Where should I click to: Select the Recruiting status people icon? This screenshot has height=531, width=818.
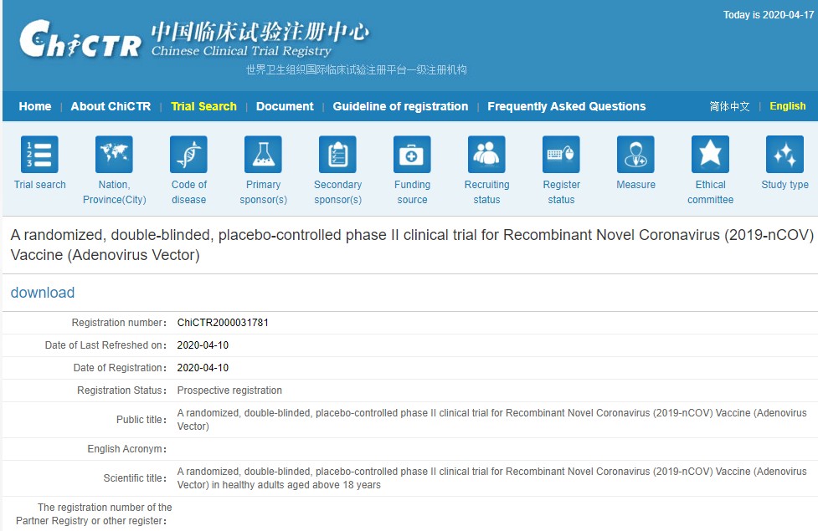point(486,155)
